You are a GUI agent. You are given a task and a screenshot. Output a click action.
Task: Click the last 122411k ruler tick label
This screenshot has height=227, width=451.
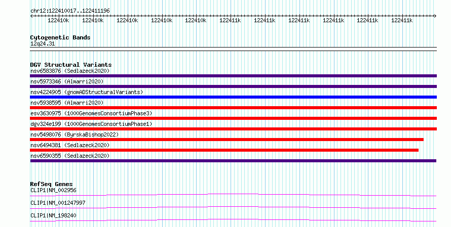[x=402, y=21]
